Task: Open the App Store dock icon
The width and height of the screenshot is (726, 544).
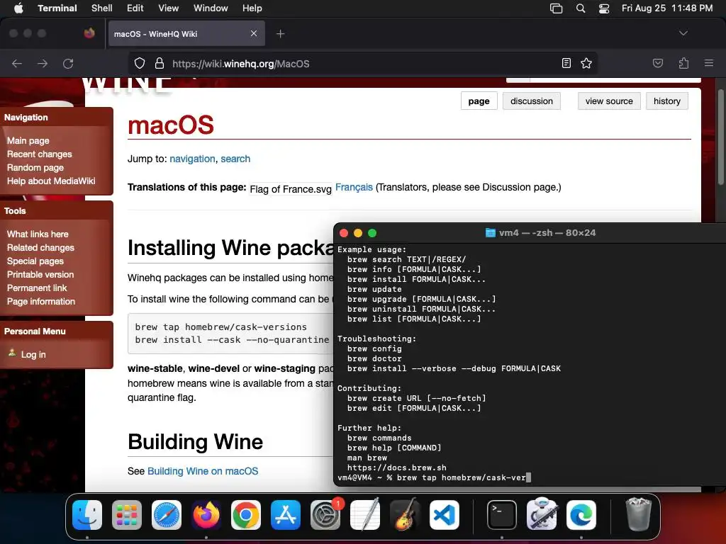Action: coord(286,515)
